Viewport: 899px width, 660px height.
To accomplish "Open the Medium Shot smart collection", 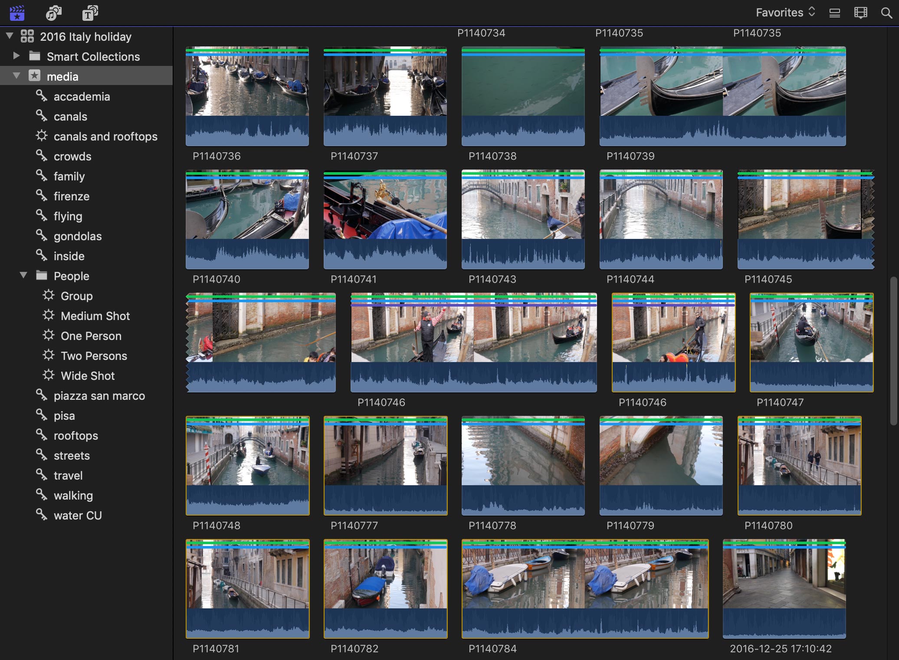I will point(95,316).
